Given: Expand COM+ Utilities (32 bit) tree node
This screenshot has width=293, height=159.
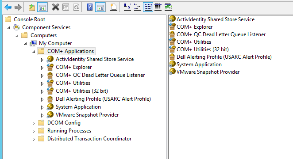Looking at the screenshot, I should click(42, 91).
